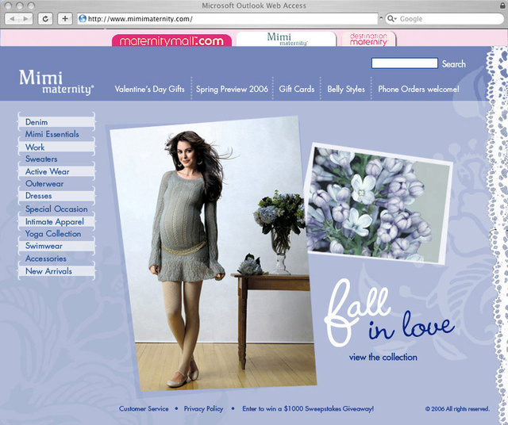Image resolution: width=508 pixels, height=425 pixels.
Task: Open the Privacy Policy footer link
Action: (x=203, y=409)
